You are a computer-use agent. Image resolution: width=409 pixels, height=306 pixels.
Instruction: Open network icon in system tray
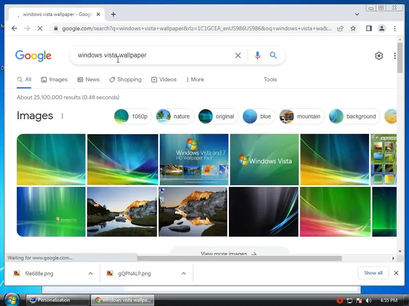(349, 300)
